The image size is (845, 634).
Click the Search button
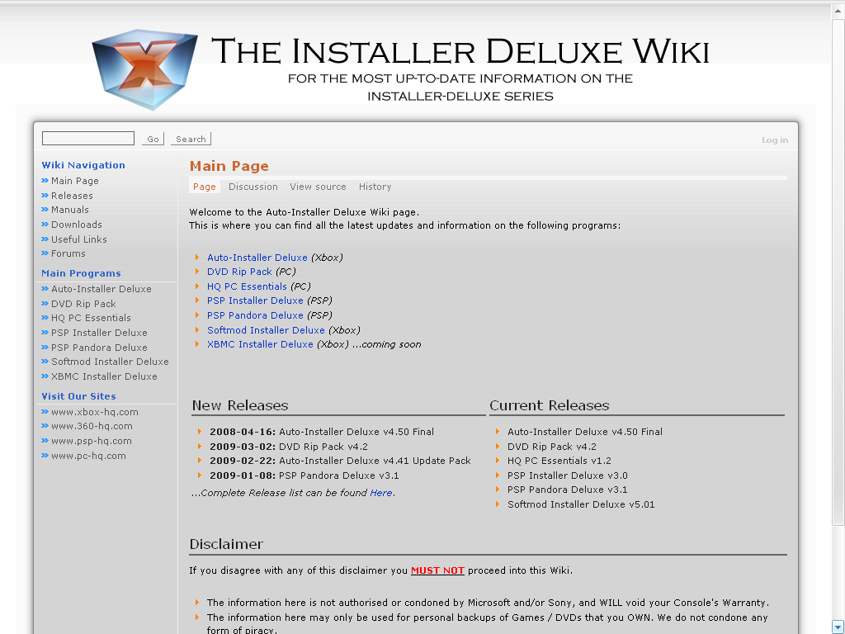(191, 139)
